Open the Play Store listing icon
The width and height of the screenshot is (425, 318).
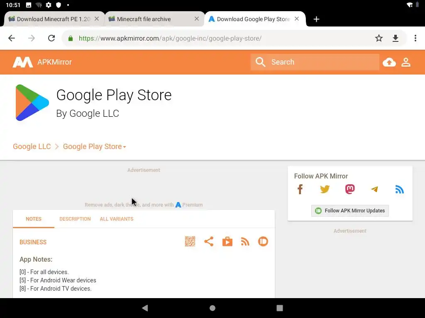pyautogui.click(x=227, y=241)
